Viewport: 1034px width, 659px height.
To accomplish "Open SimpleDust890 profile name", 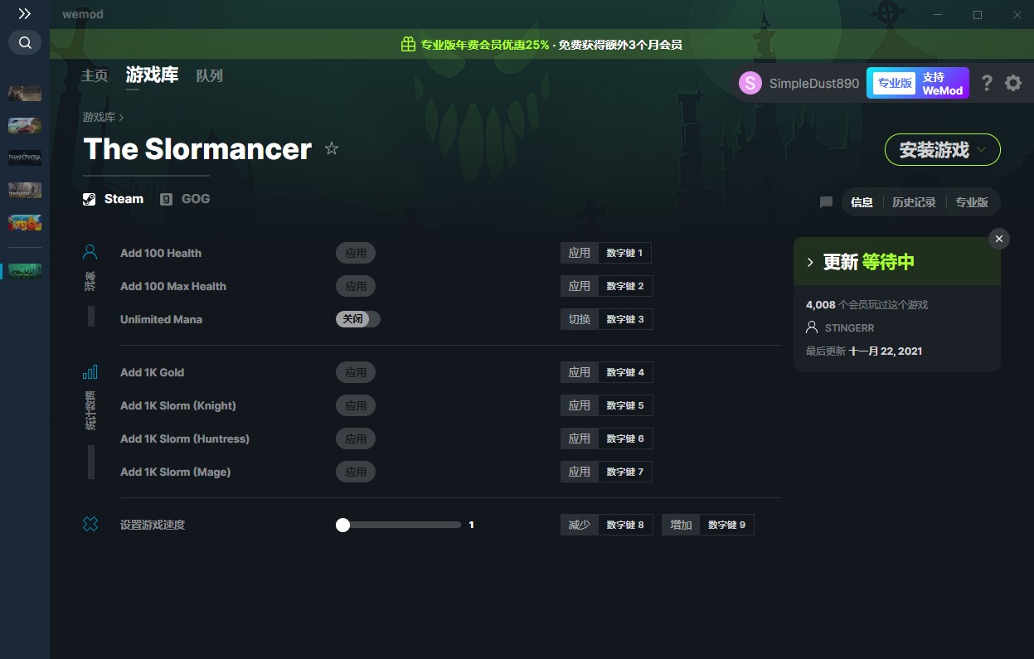I will coord(814,84).
